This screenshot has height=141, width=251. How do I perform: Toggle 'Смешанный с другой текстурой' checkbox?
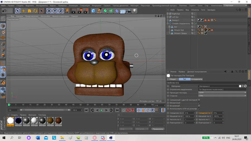coord(199,100)
